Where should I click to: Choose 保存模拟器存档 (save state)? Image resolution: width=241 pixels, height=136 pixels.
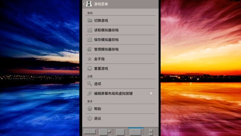tap(120, 40)
